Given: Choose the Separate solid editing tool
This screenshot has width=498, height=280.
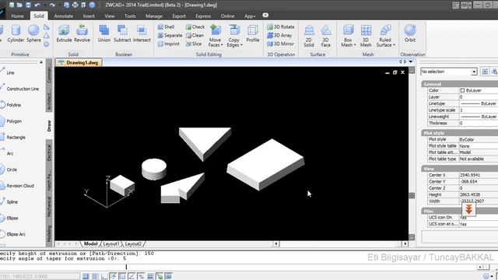Looking at the screenshot, I should point(170,36).
